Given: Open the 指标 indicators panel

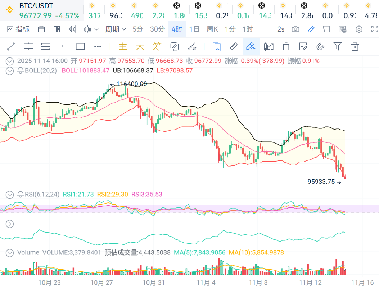Looking at the screenshot, I should coord(18,29).
